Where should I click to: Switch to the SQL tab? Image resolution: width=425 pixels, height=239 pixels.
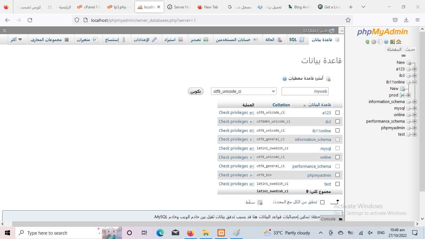coord(297,40)
